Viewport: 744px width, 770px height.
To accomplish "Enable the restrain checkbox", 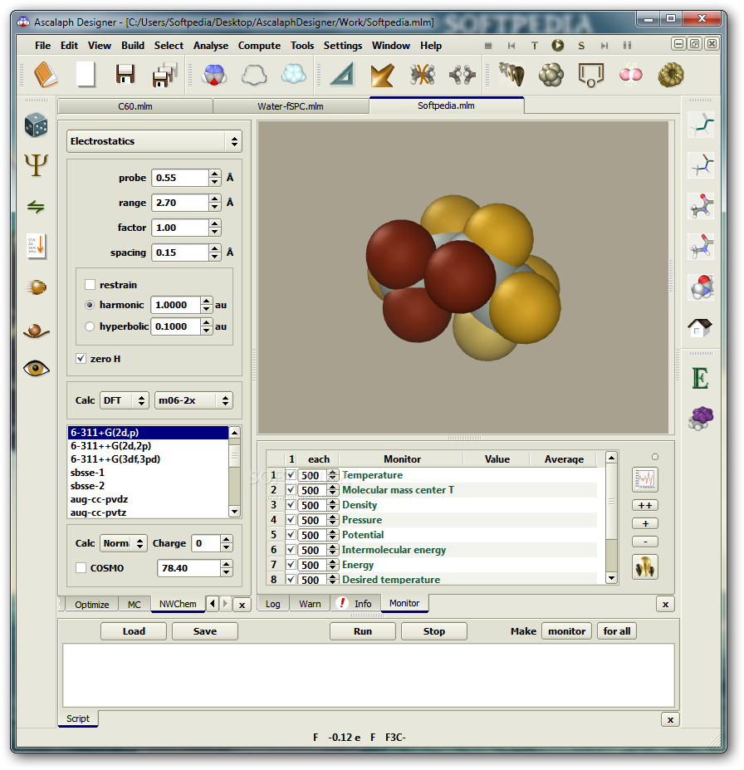I will click(90, 285).
